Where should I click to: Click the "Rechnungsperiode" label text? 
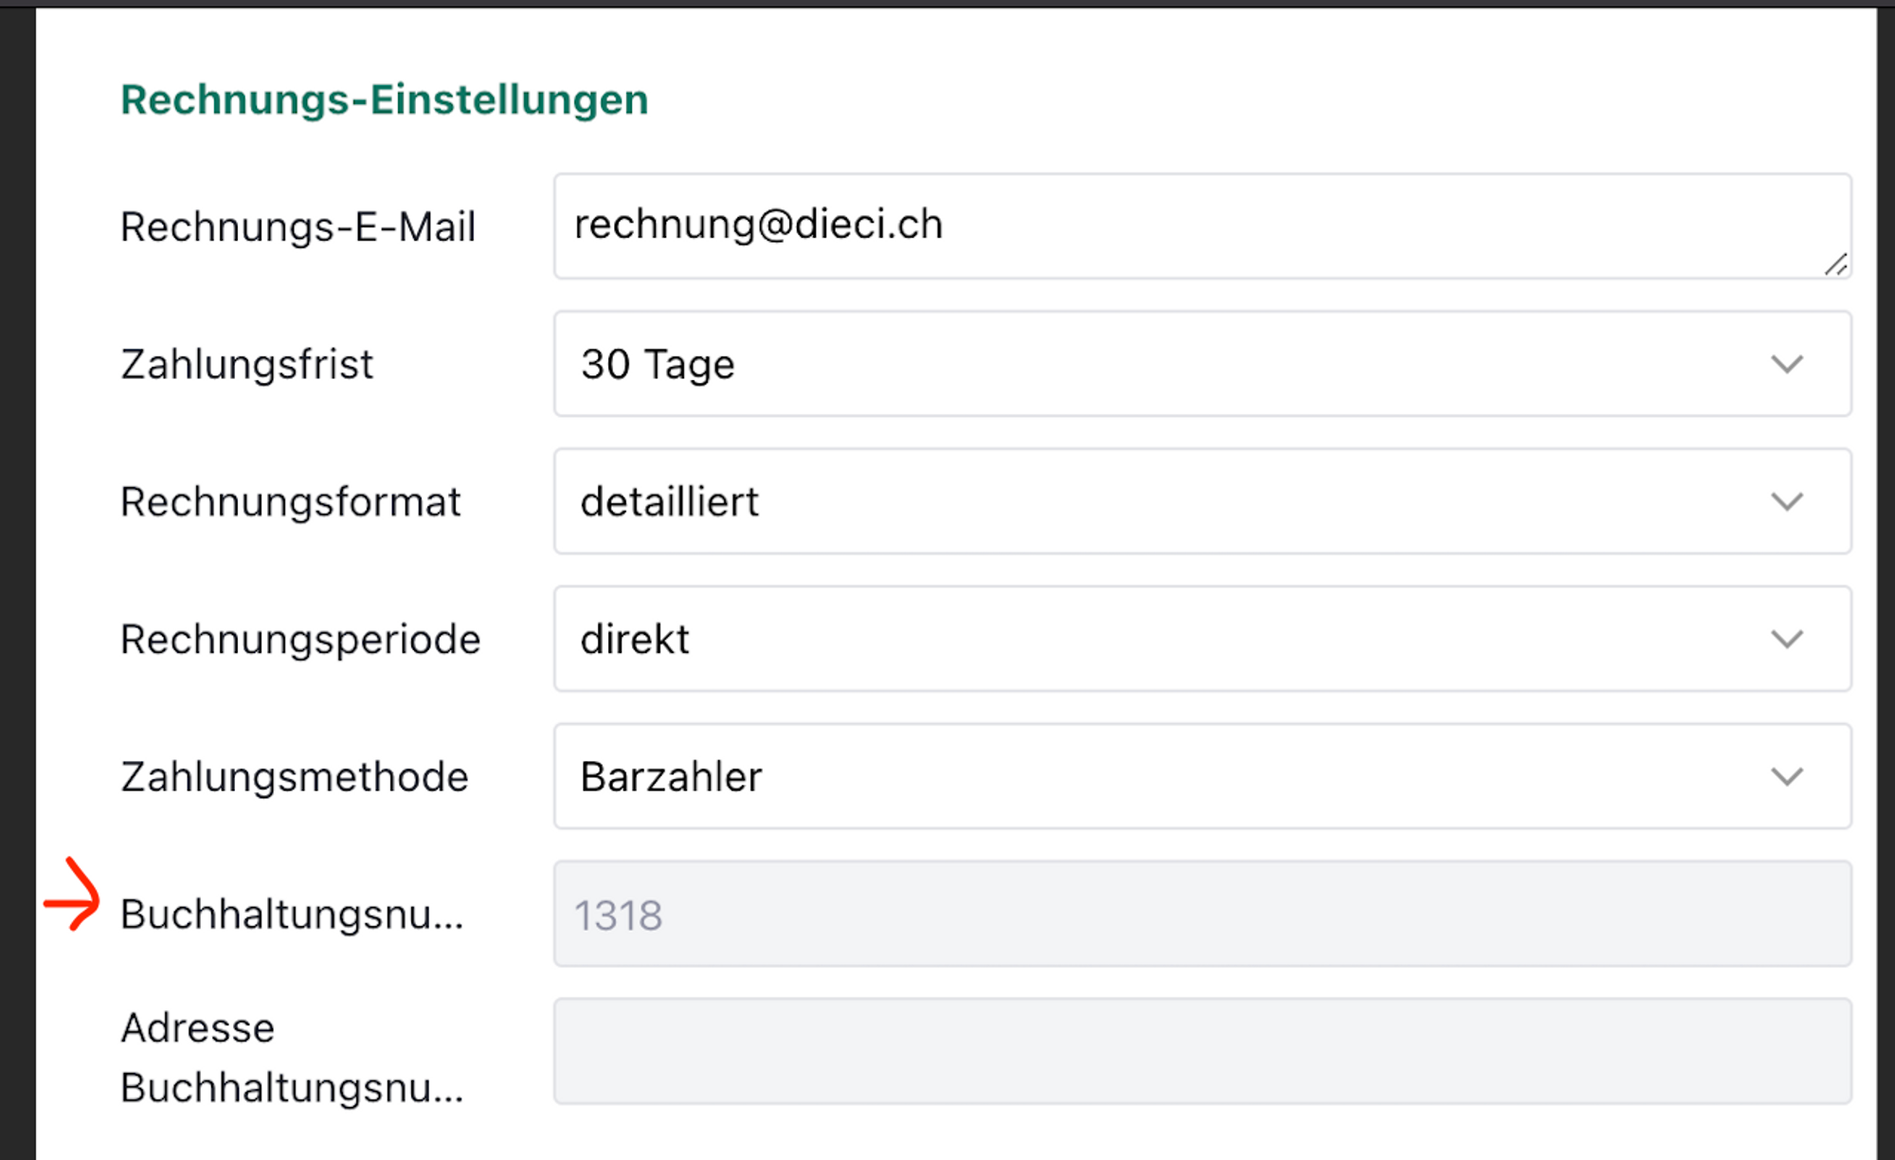(x=300, y=640)
